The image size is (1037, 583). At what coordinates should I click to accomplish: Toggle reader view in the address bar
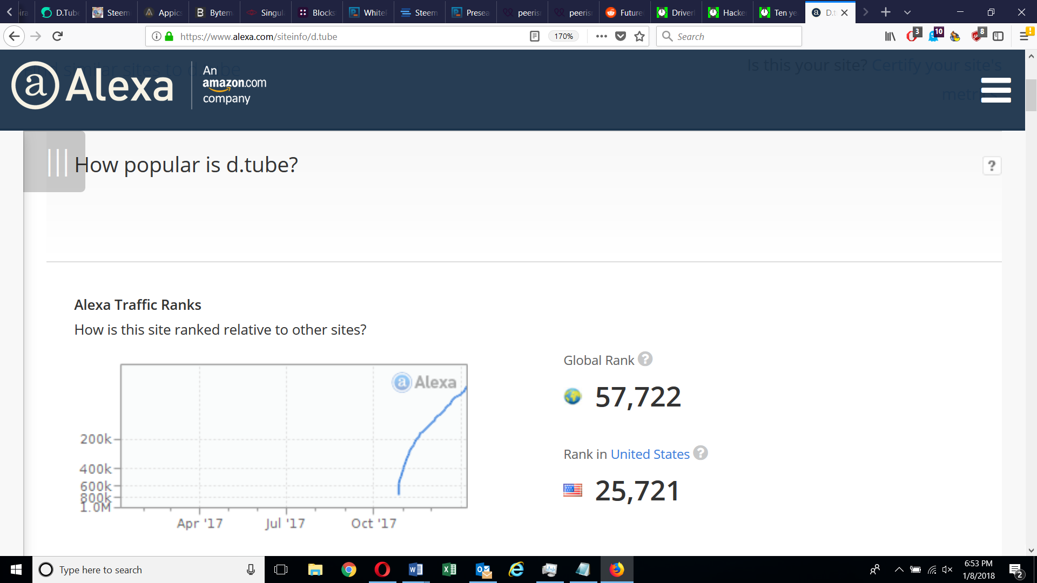coord(534,36)
